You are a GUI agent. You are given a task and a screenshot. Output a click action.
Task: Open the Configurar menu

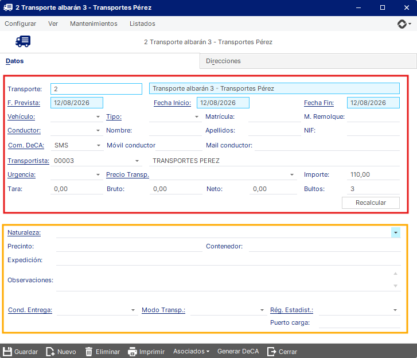(21, 24)
